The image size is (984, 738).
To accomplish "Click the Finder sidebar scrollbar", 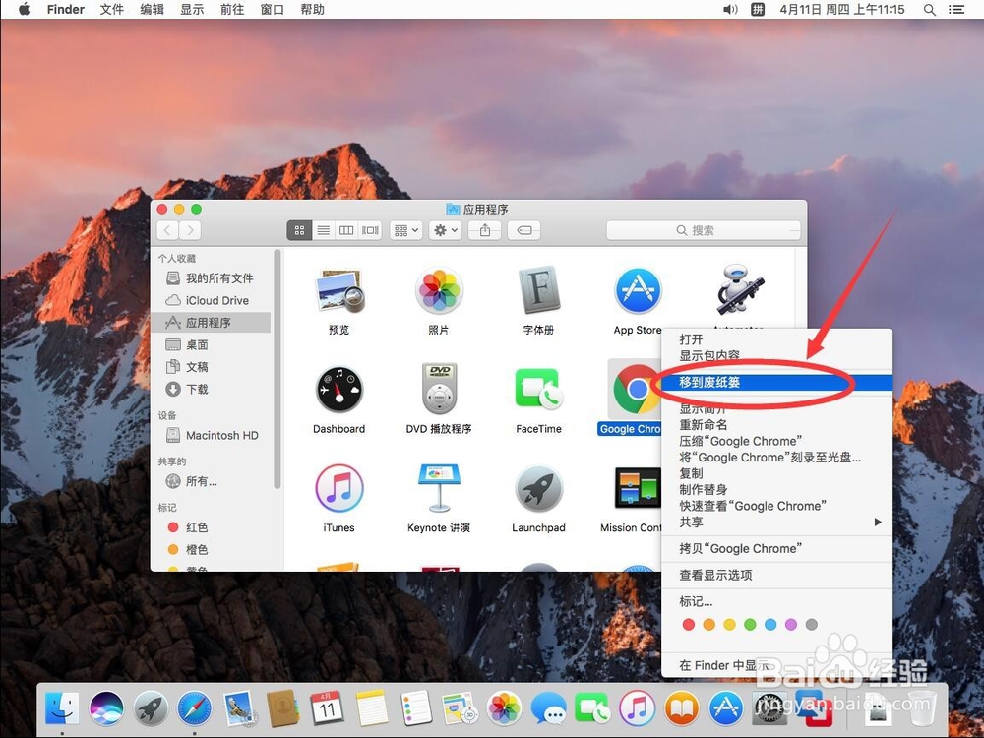I will click(277, 369).
